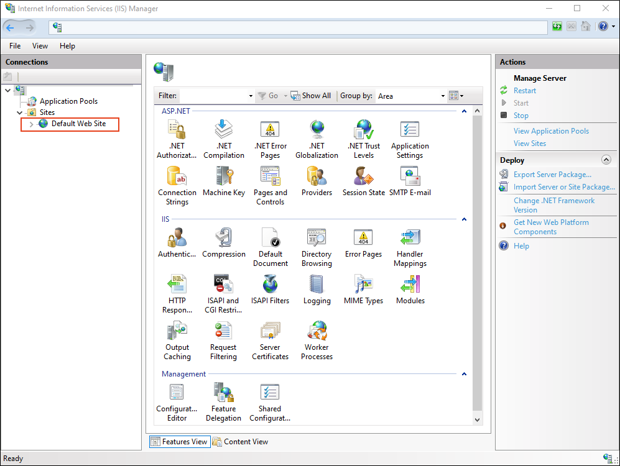Viewport: 620px width, 466px height.
Task: Open Output Caching feature
Action: [x=177, y=341]
